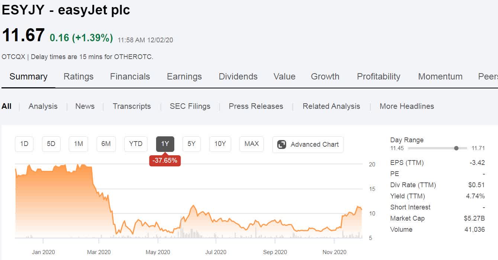Viewport: 498px width, 260px height.
Task: Switch to the Ratings tab
Action: (x=78, y=77)
